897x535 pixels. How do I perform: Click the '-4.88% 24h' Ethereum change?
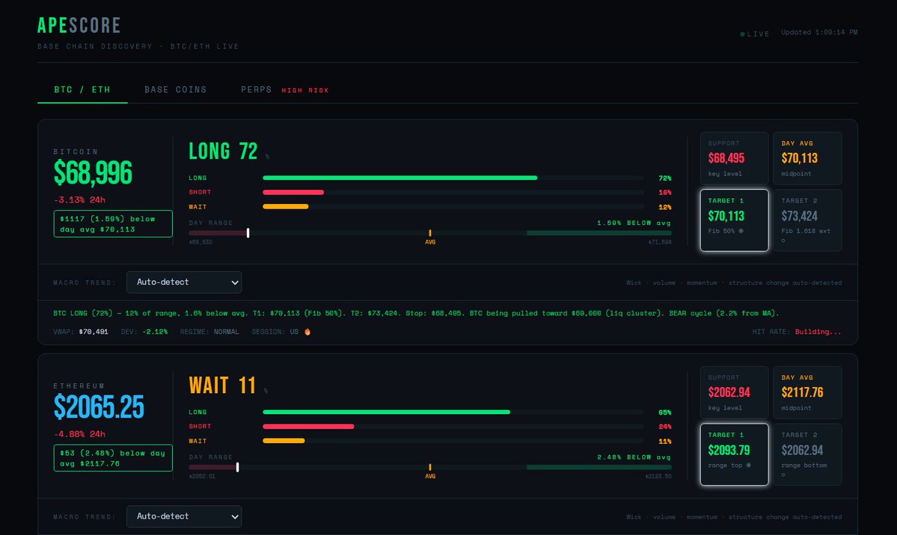79,434
